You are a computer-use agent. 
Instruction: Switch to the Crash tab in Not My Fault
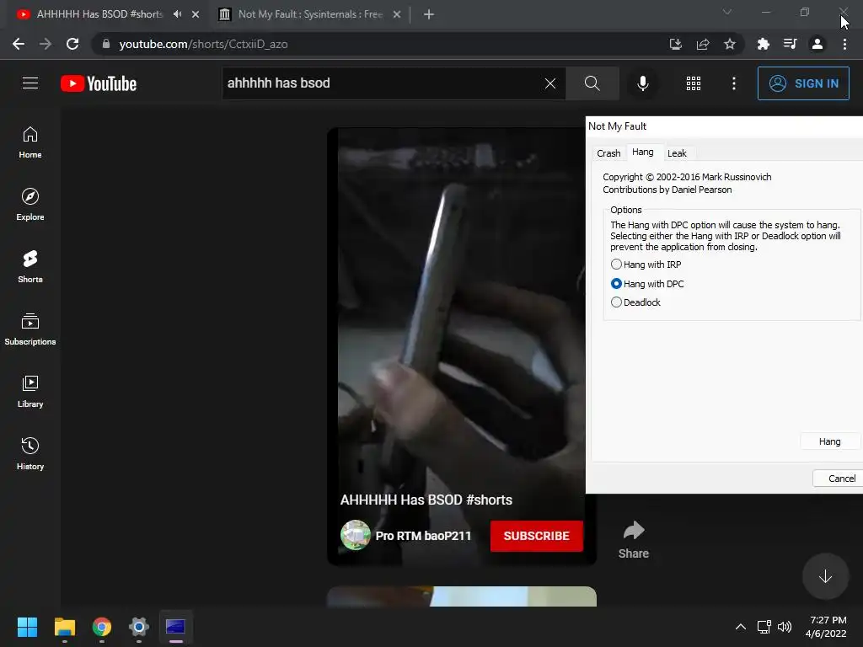pos(608,153)
